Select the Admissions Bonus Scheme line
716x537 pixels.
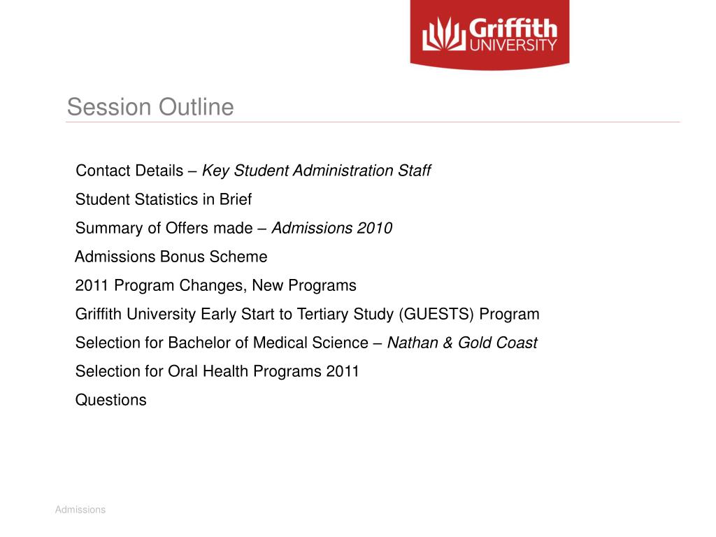pyautogui.click(x=171, y=257)
